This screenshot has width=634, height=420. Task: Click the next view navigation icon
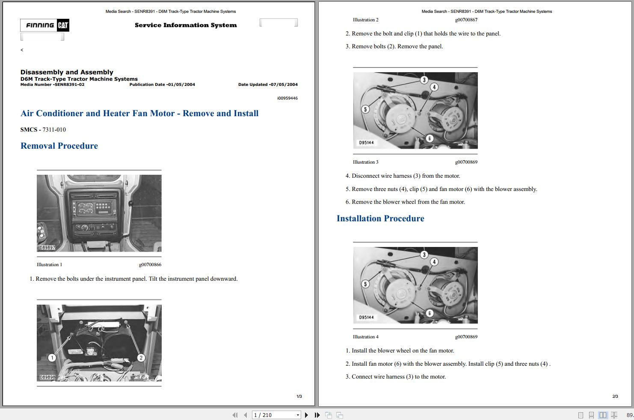[340, 415]
